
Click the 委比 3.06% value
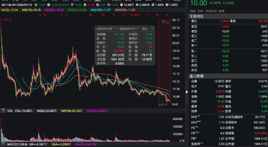tap(225, 21)
